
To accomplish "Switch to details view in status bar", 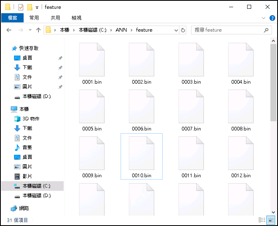I will coord(262,220).
